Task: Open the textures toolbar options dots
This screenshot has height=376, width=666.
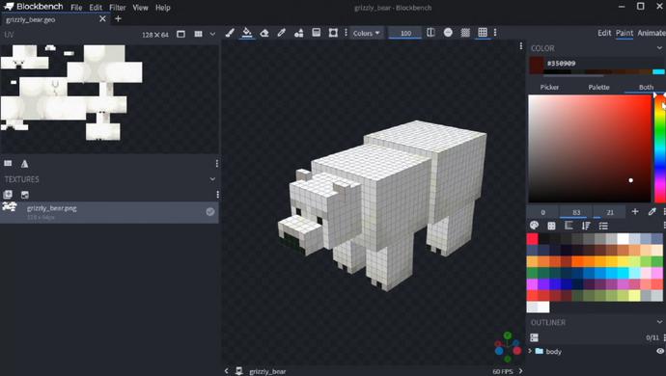Action: (x=217, y=195)
